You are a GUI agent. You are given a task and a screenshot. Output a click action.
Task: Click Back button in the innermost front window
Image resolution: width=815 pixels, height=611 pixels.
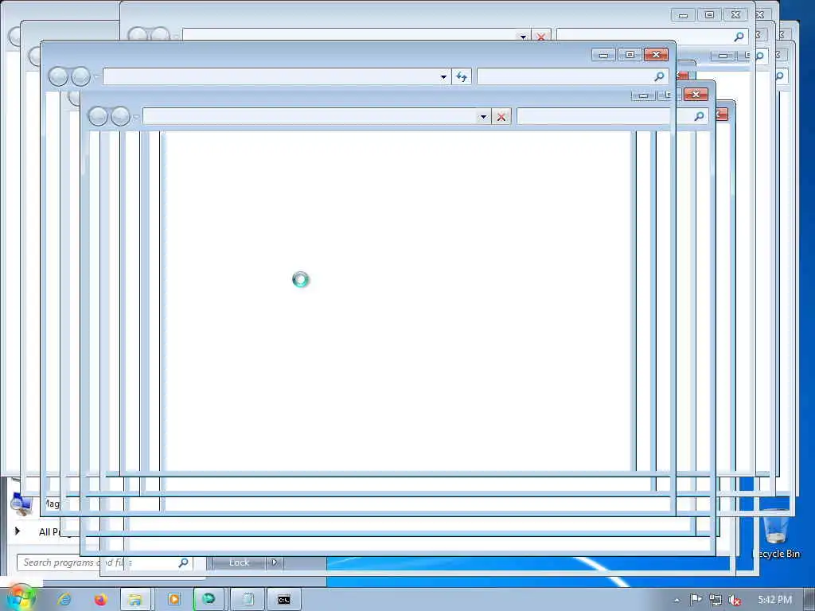98,116
